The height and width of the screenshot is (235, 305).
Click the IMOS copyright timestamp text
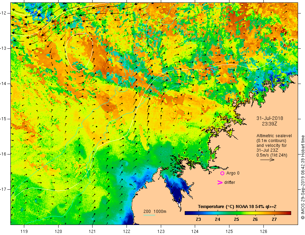(303, 177)
